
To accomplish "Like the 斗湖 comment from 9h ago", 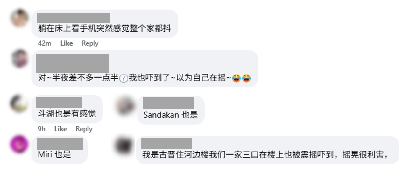I will click(x=60, y=129).
